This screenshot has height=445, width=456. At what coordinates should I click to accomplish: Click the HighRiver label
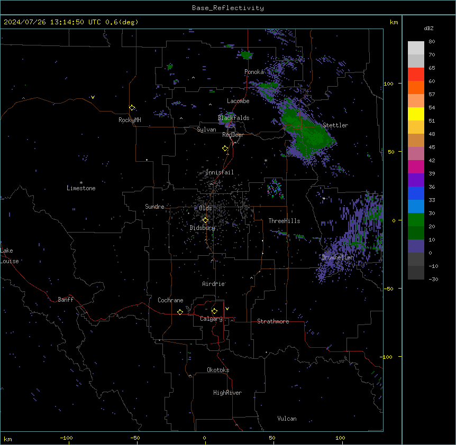[x=227, y=393]
